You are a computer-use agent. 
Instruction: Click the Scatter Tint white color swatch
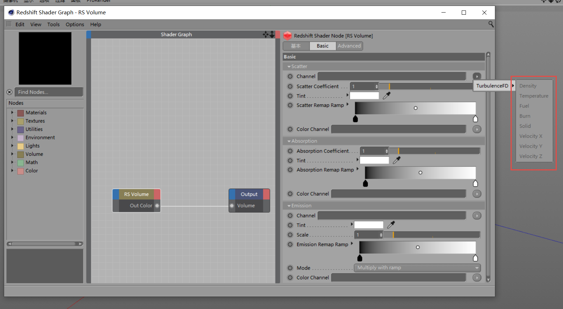point(364,96)
